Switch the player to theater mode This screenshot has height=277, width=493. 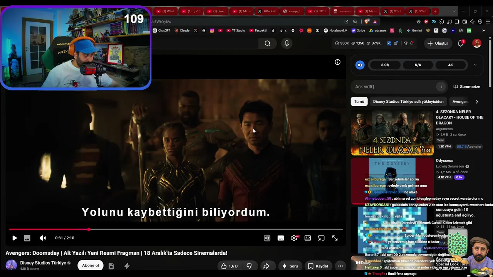coord(308,238)
